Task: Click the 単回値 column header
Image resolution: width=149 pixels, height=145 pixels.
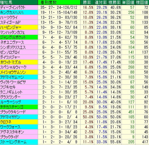Action: (x=129, y=2)
